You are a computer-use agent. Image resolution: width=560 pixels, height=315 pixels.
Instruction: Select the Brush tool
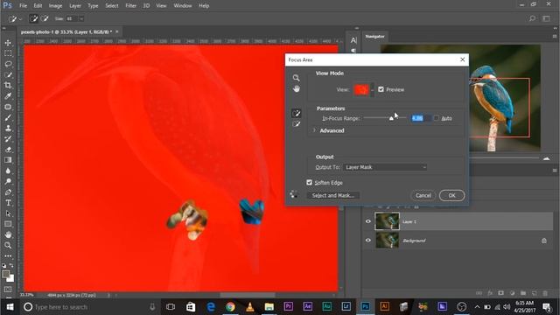pyautogui.click(x=8, y=117)
